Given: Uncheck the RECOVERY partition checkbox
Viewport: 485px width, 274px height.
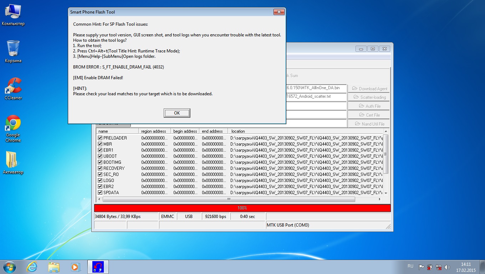Looking at the screenshot, I should pos(100,168).
